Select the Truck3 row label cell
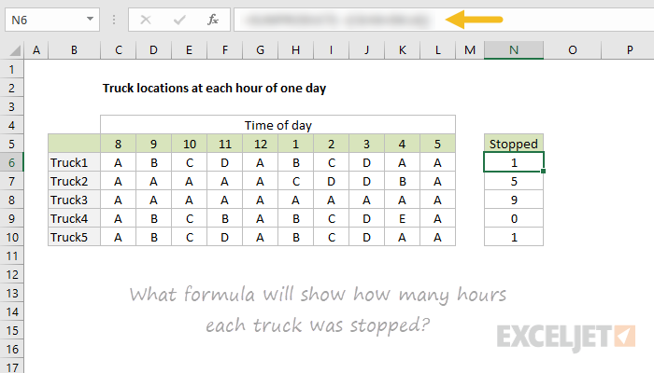The width and height of the screenshot is (654, 373). [x=74, y=200]
